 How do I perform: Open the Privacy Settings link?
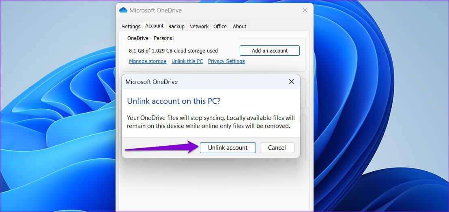[226, 61]
